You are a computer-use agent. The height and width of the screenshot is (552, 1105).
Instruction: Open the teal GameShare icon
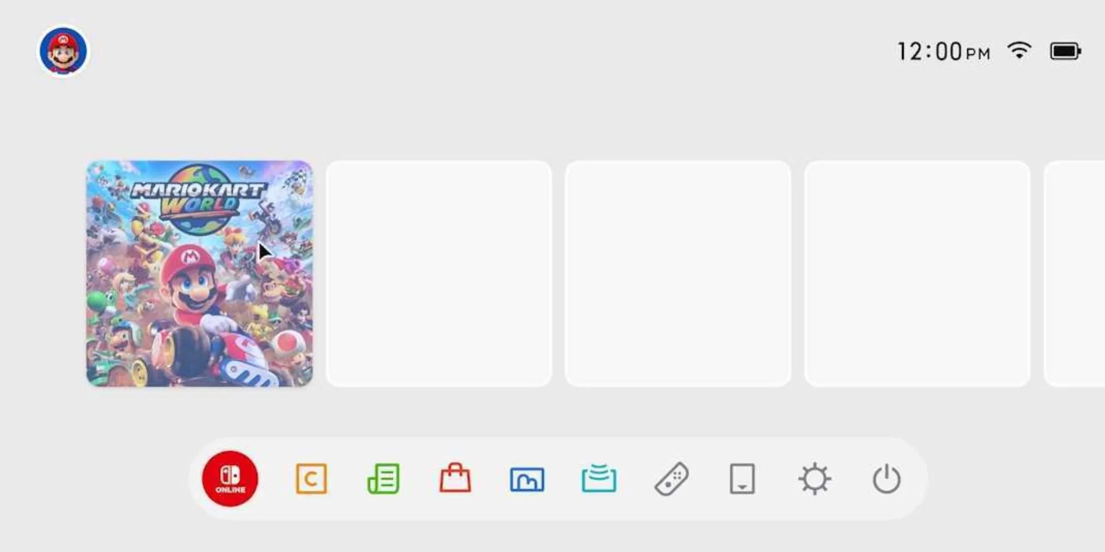[599, 478]
